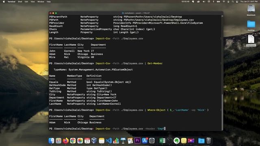Viewport: 260px width, 146px height.
Task: Click 'int Length {get;}' definition
Action: coord(126,32)
